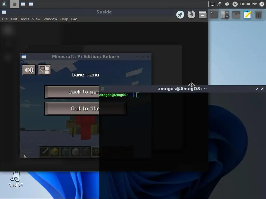Click the Game menu heading text
The height and width of the screenshot is (199, 266).
click(85, 75)
